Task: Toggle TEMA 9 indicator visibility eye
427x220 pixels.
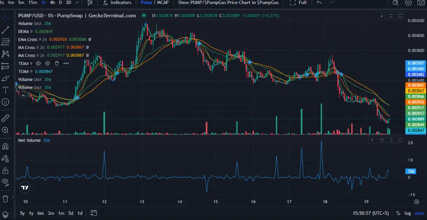Action: point(39,63)
